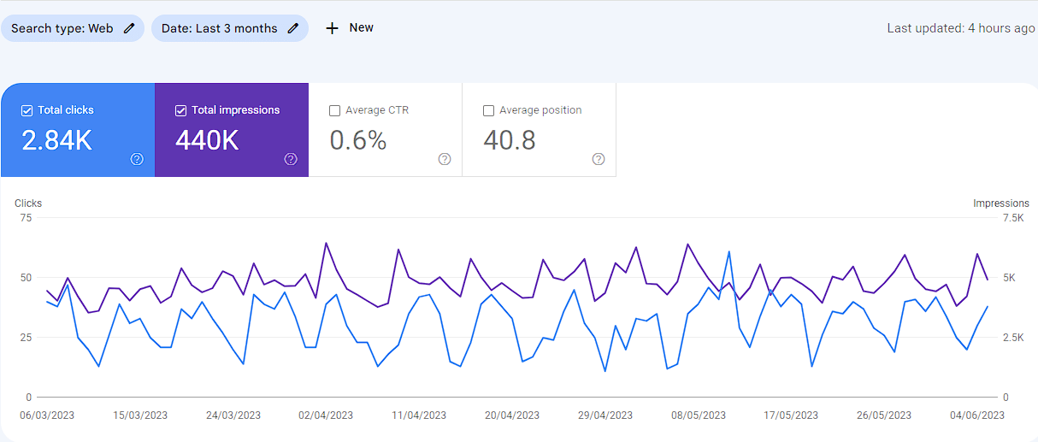Click the 40.8 Average position value
This screenshot has width=1038, height=442.
click(510, 140)
